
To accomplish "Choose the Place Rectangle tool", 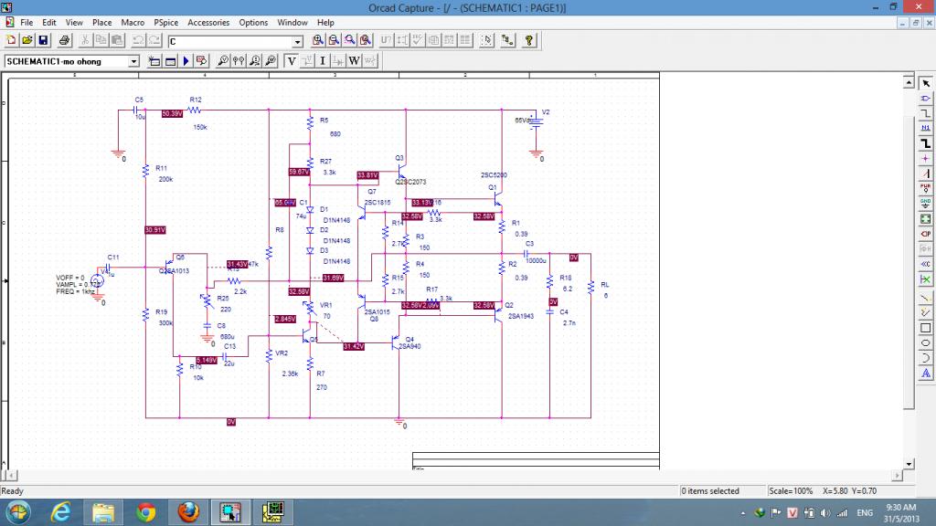I will pos(925,328).
